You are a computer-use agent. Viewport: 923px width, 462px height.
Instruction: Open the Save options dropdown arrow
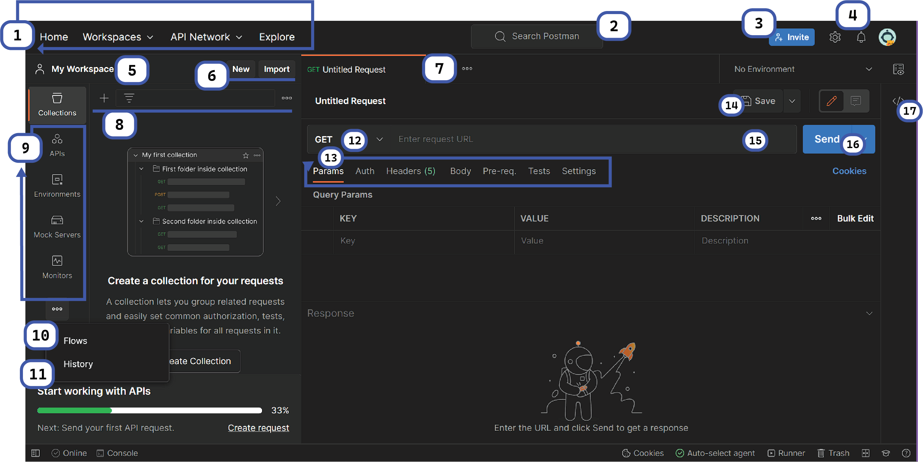tap(792, 101)
